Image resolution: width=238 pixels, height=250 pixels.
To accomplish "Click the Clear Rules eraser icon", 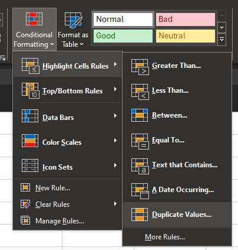I will pyautogui.click(x=25, y=204).
